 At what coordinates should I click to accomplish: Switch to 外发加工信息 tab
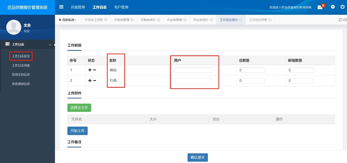(x=94, y=20)
